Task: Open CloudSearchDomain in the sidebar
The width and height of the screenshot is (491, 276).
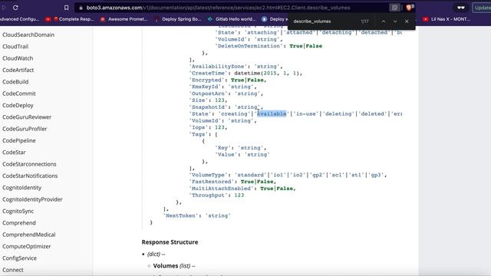Action: tap(28, 34)
